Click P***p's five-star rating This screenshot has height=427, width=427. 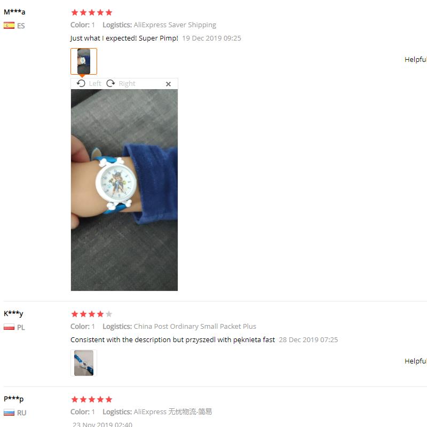(x=91, y=399)
